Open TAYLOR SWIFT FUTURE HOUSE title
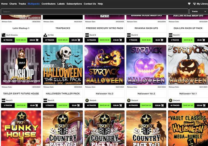The width and height of the screenshot is (208, 146). coord(21,94)
